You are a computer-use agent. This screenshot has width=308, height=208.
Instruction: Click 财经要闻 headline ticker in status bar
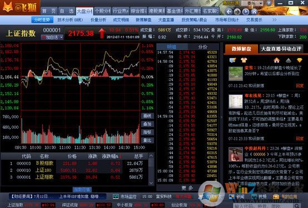(58, 196)
